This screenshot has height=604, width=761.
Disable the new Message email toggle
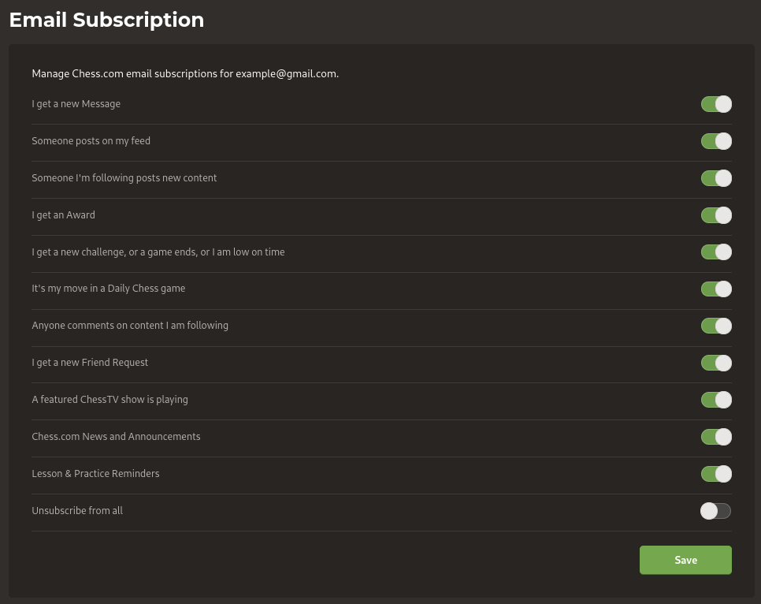tap(716, 104)
